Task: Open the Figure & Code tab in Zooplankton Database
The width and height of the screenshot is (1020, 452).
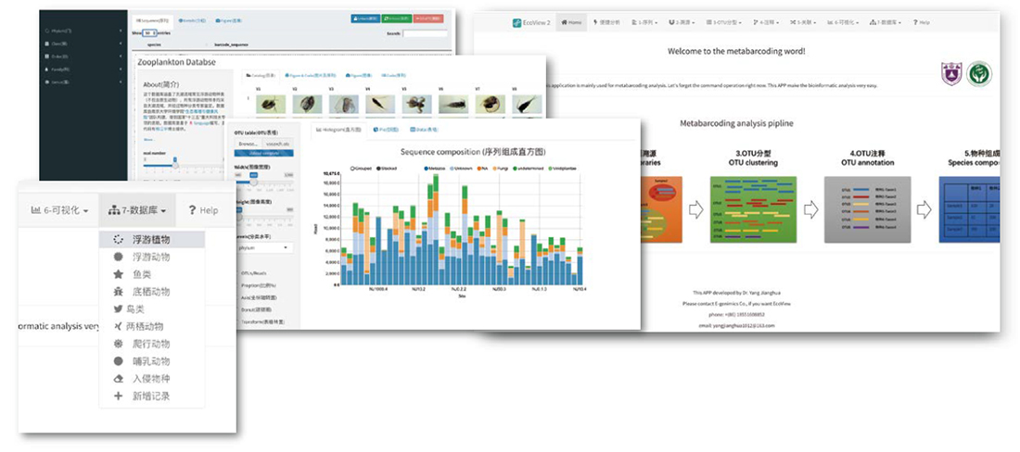Action: pyautogui.click(x=312, y=75)
